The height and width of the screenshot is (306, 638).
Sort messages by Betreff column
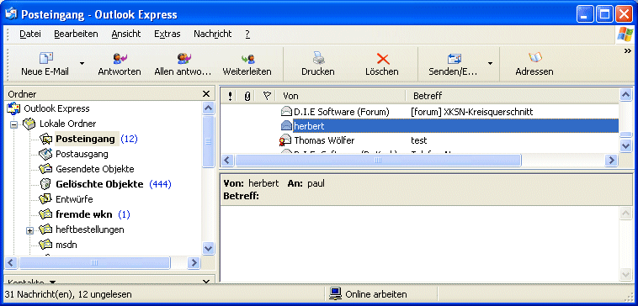[512, 96]
